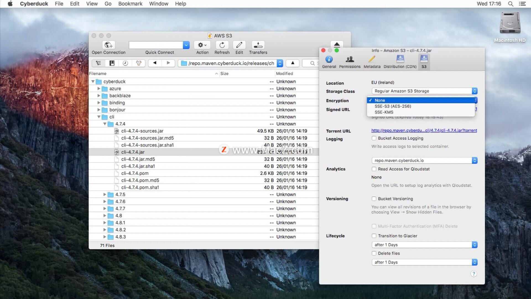Open path selector dropdown
The image size is (531, 299).
tap(280, 63)
